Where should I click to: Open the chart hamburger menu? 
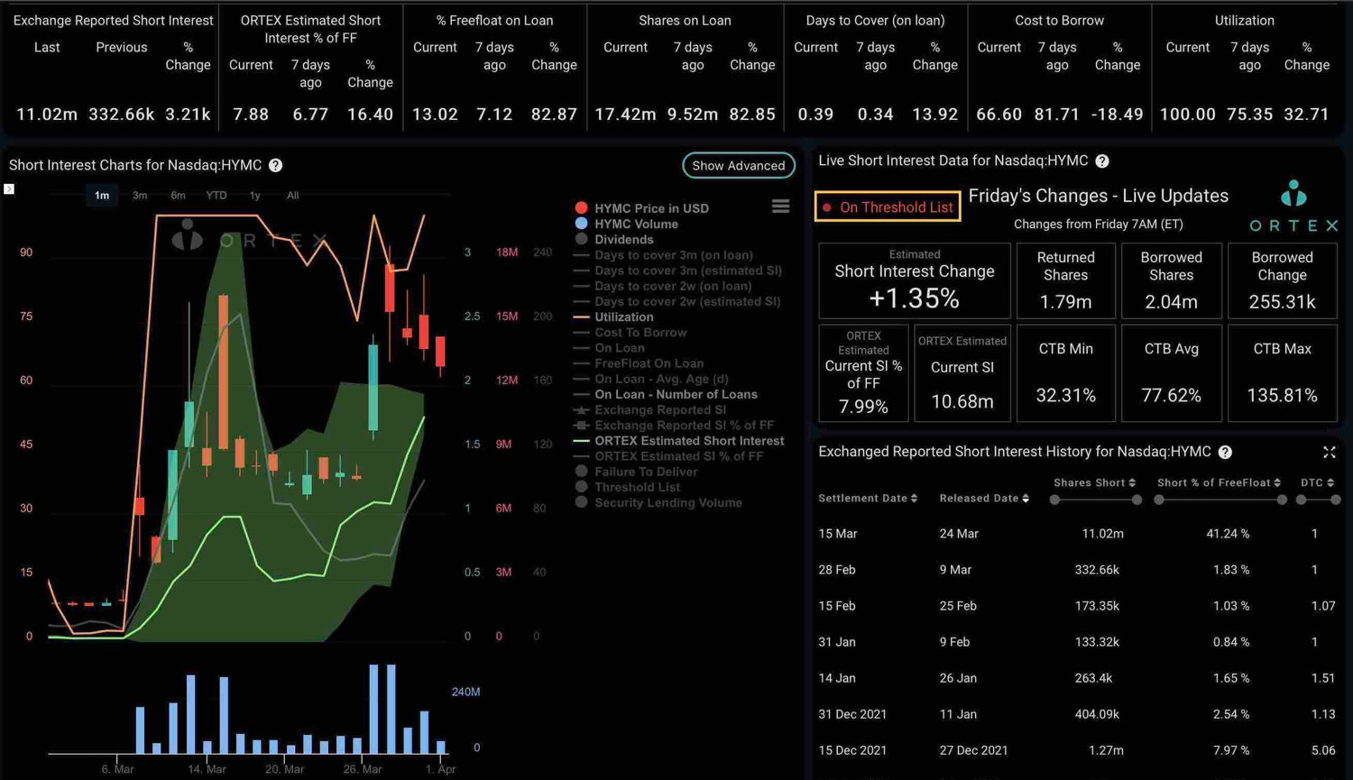point(779,206)
